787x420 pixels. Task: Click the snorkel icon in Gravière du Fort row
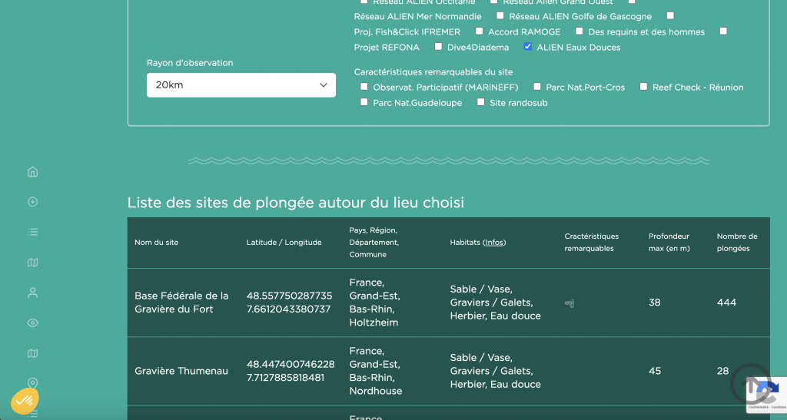(x=569, y=303)
